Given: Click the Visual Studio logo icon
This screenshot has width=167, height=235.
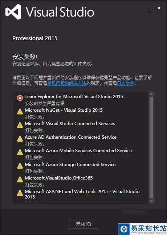Looking at the screenshot, I should 13,12.
